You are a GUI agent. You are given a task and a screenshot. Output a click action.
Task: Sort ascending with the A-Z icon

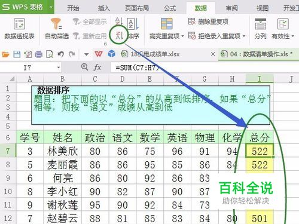click(119, 22)
